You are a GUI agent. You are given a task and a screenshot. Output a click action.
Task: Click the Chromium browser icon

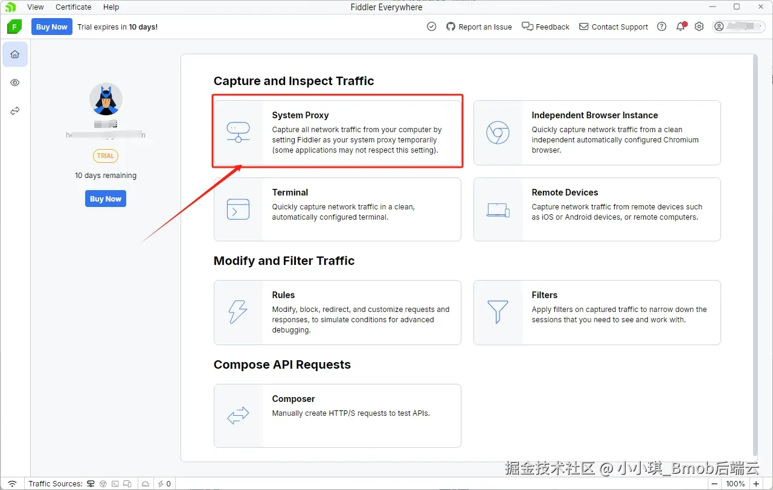pyautogui.click(x=498, y=133)
